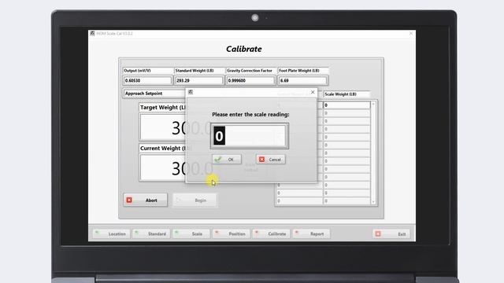The image size is (504, 283).
Task: Click the scale reading input field
Action: click(x=250, y=136)
